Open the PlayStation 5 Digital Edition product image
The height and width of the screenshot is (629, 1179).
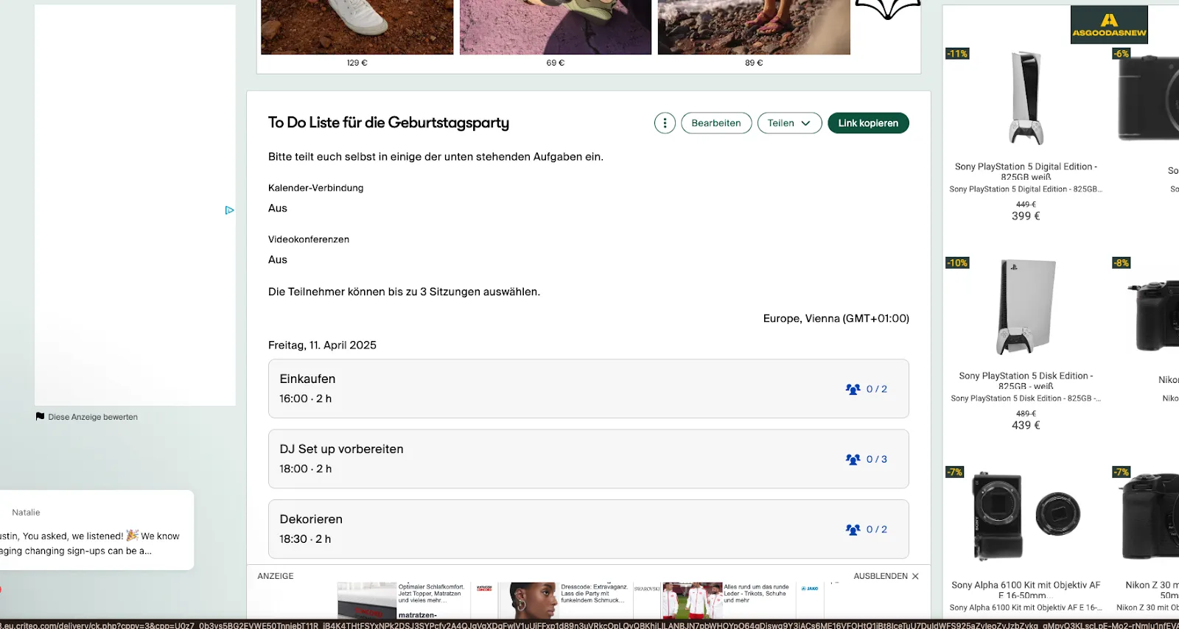point(1026,98)
